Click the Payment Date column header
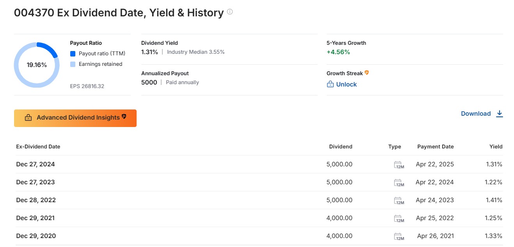The height and width of the screenshot is (247, 514). pos(436,147)
